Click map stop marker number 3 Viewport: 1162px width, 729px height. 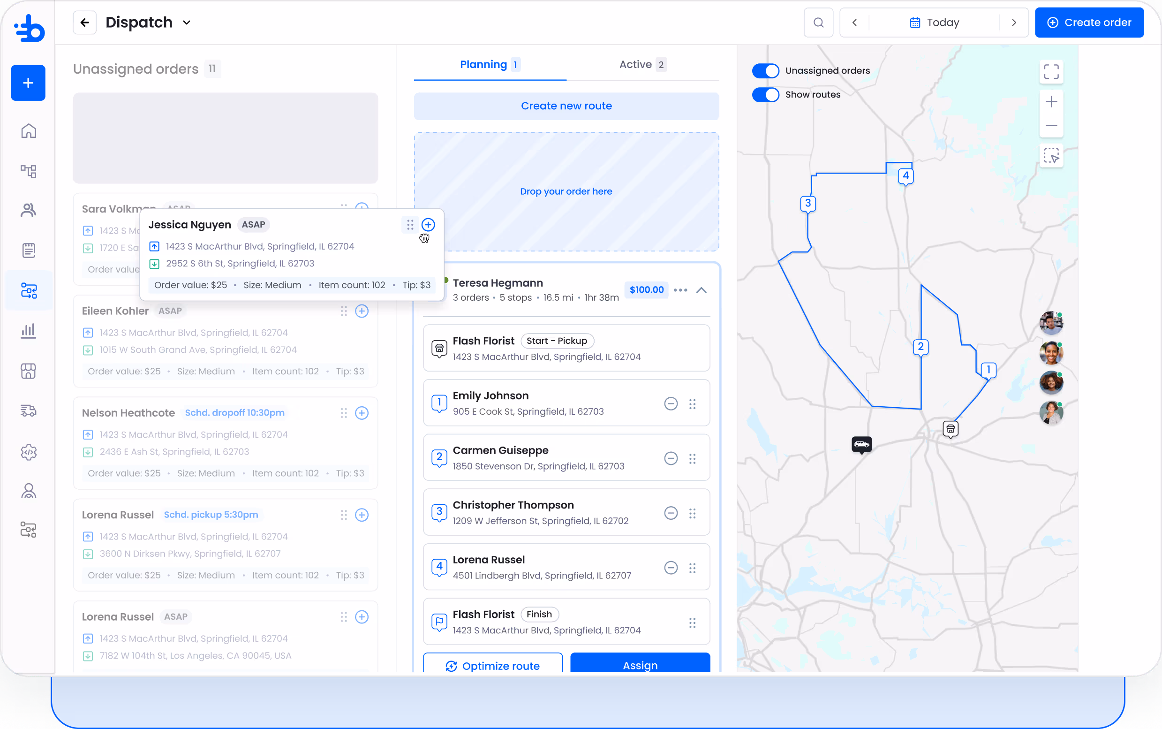click(x=808, y=204)
